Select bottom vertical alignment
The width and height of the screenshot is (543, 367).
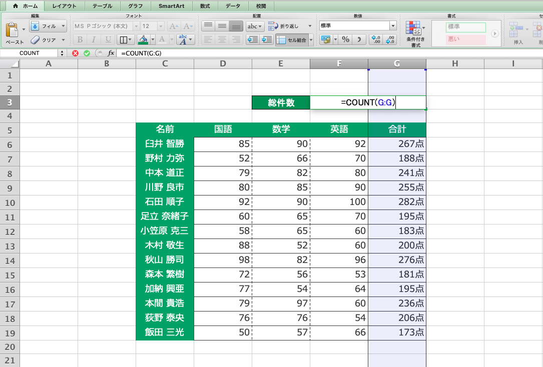[236, 26]
